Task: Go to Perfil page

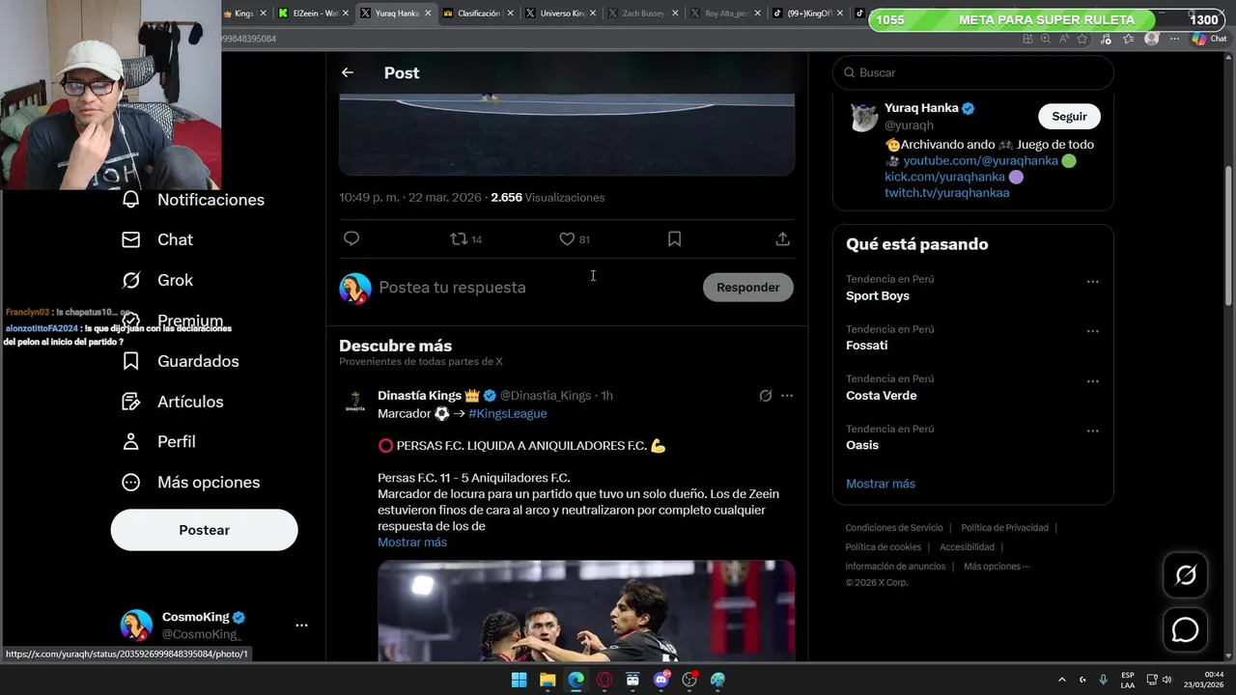Action: point(159,441)
